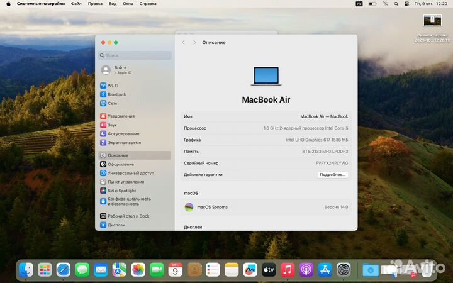This screenshot has height=283, width=453.
Task: Open Launchpad from the Dock
Action: (45, 270)
